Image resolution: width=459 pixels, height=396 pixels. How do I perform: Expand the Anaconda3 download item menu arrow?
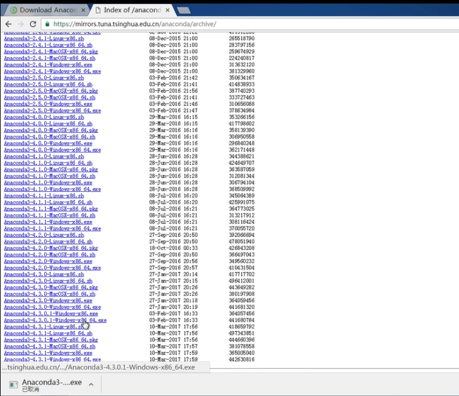[x=91, y=384]
